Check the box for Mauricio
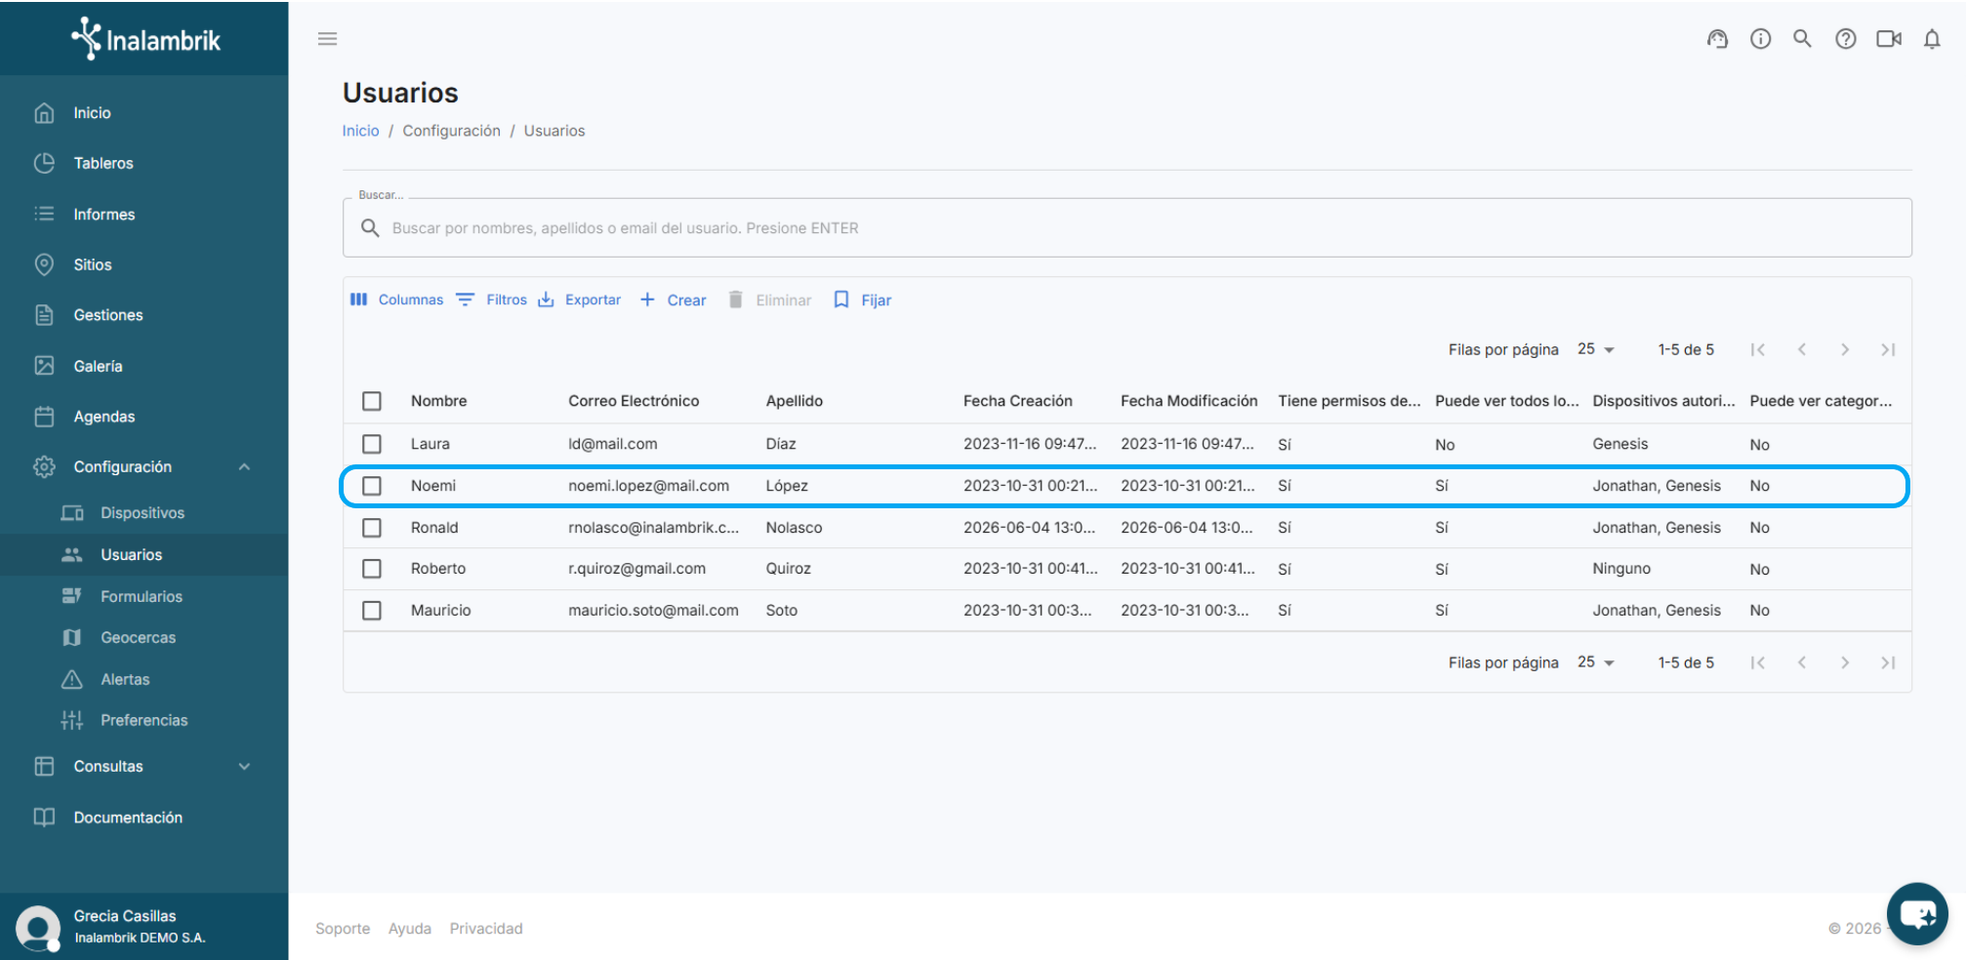The width and height of the screenshot is (1966, 960). pyautogui.click(x=372, y=611)
